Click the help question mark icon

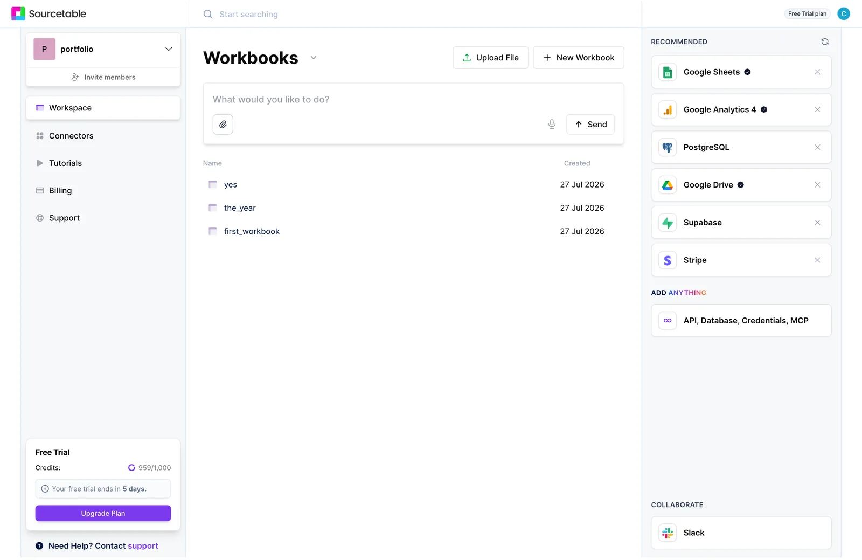(39, 546)
